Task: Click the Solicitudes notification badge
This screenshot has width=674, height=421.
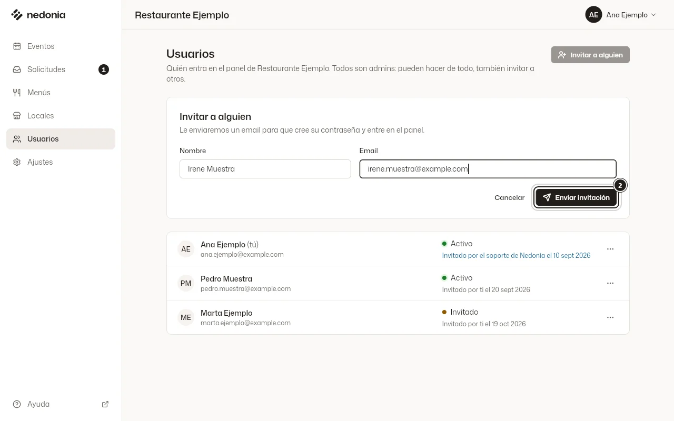Action: [x=104, y=69]
